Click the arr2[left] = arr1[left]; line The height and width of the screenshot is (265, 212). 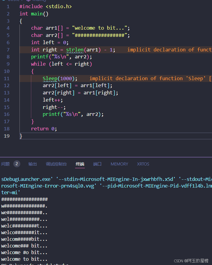[78, 86]
